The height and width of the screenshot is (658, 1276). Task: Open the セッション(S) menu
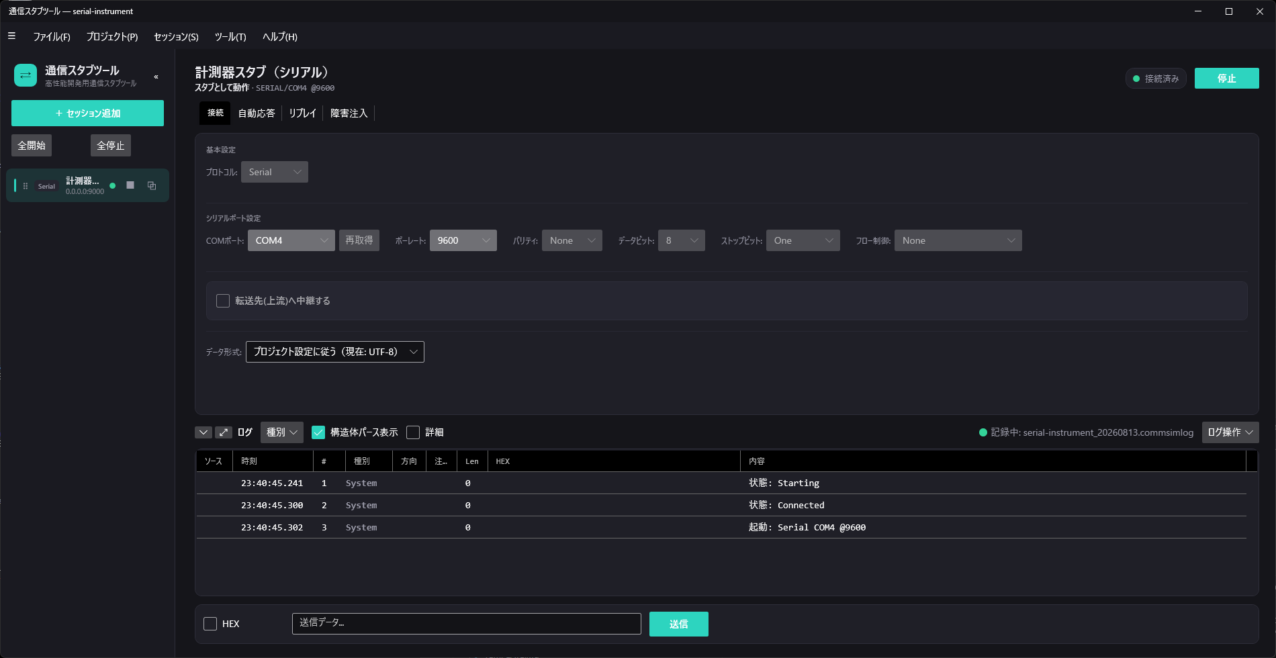176,37
